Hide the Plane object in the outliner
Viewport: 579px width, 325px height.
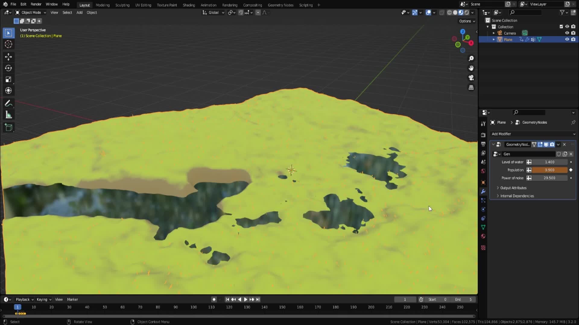click(x=567, y=39)
